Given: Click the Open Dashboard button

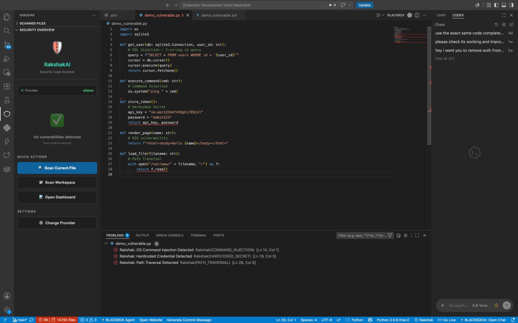Looking at the screenshot, I should pyautogui.click(x=57, y=197).
